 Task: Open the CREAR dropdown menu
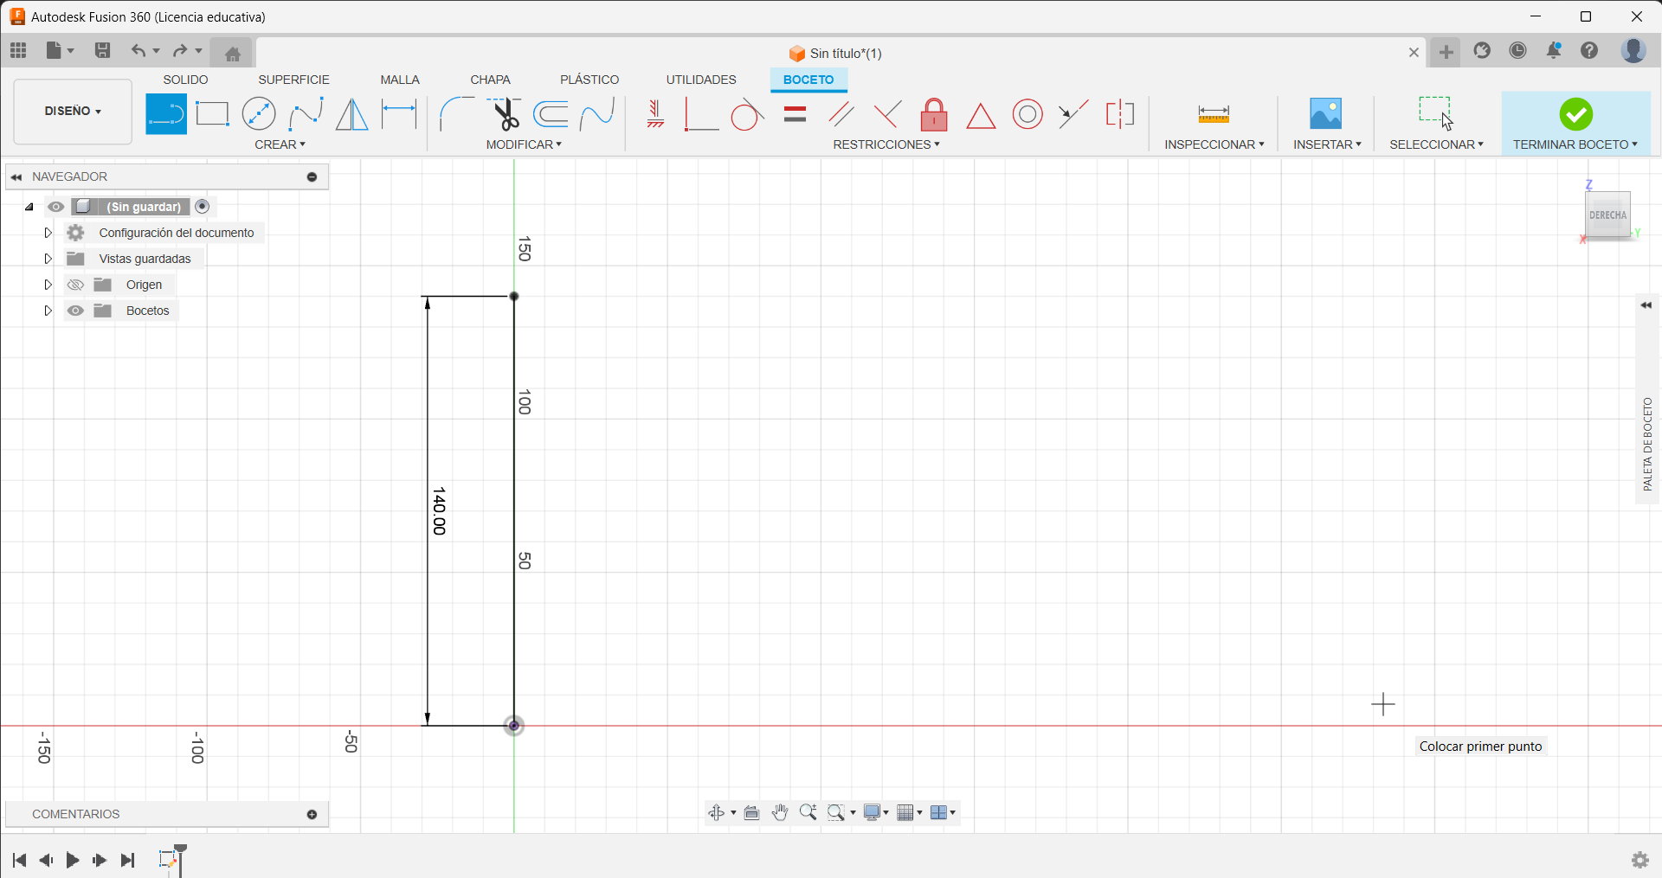280,144
